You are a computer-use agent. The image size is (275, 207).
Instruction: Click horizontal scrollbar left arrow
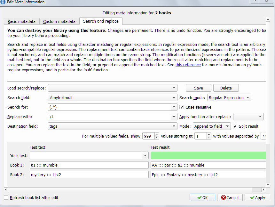click(6, 189)
